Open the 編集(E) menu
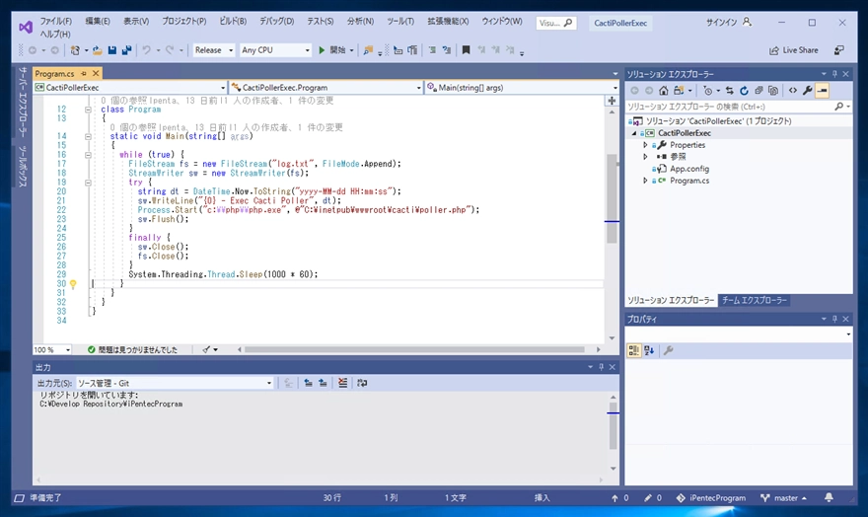 98,21
